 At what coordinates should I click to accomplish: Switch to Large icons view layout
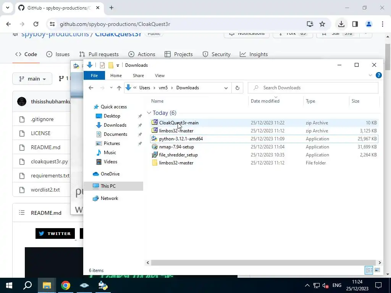[377, 270]
